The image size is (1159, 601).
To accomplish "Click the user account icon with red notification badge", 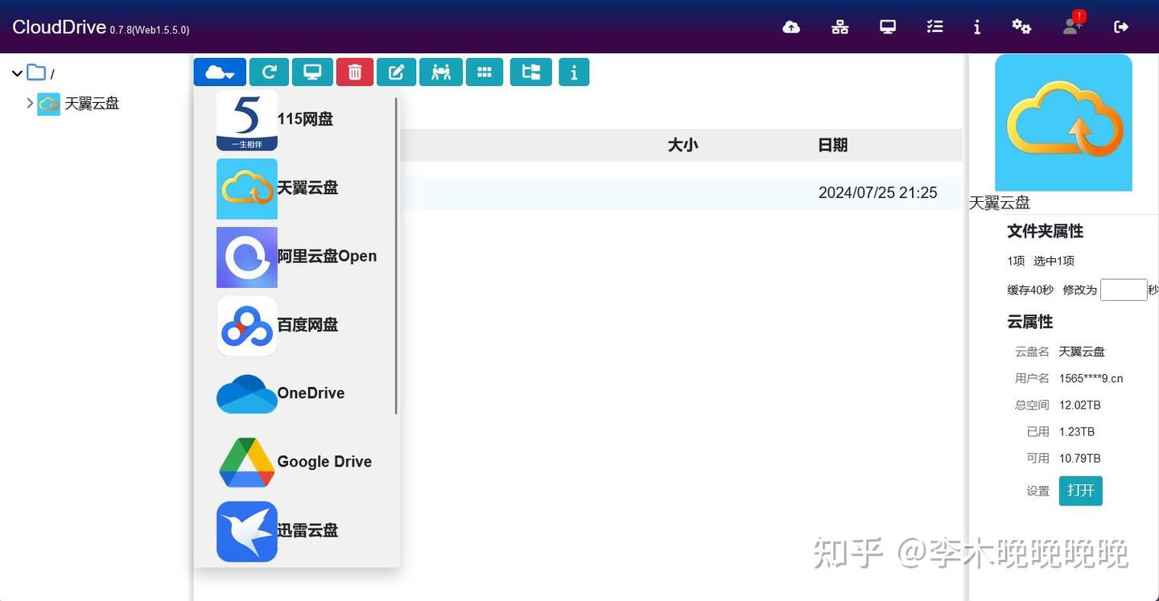I will [x=1070, y=27].
